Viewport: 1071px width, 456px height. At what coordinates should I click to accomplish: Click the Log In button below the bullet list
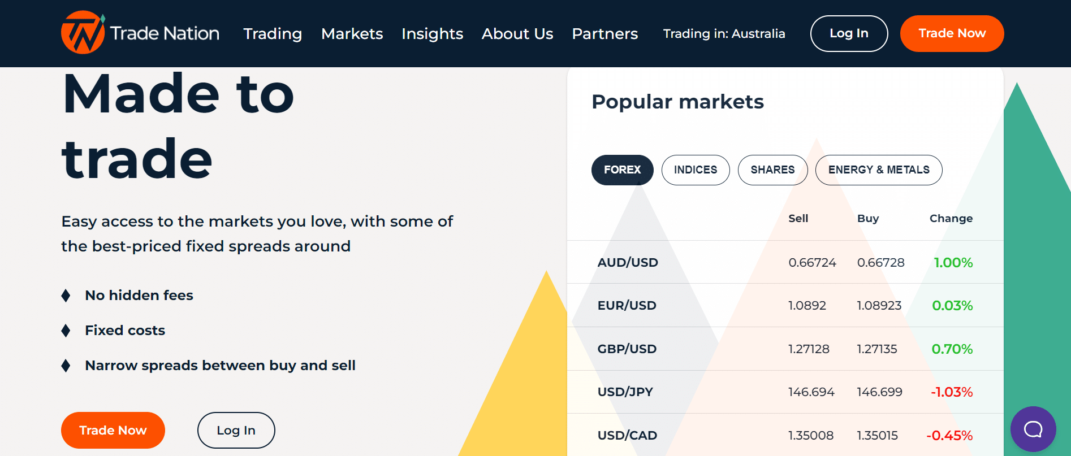[236, 430]
